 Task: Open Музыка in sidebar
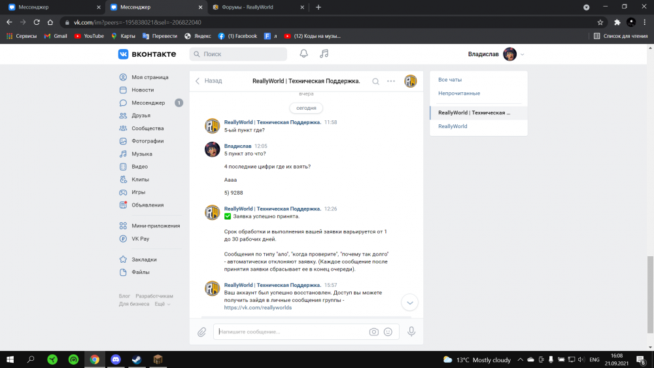[141, 154]
